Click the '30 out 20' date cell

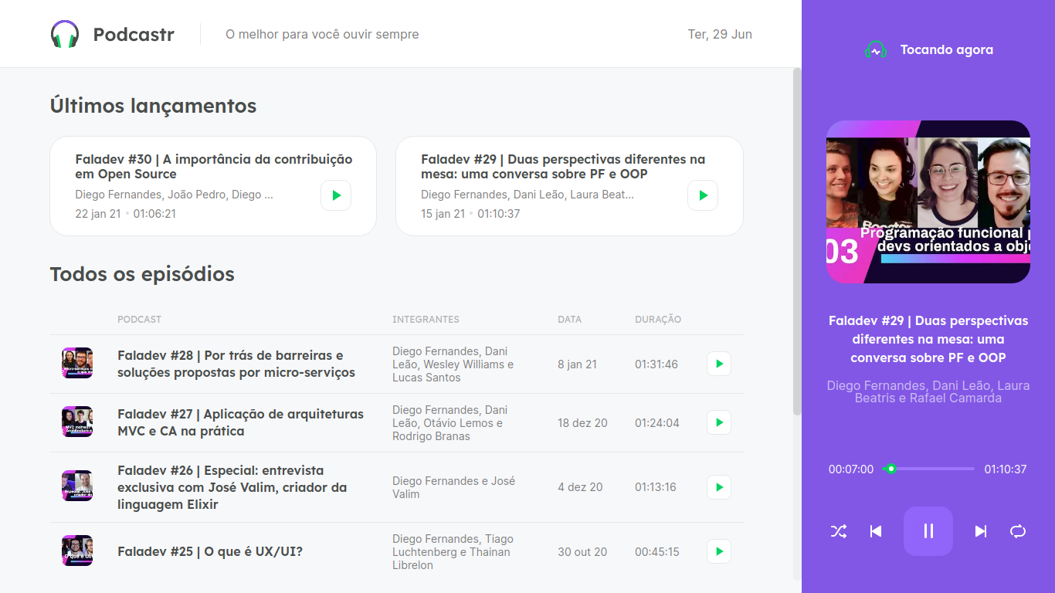coord(582,552)
